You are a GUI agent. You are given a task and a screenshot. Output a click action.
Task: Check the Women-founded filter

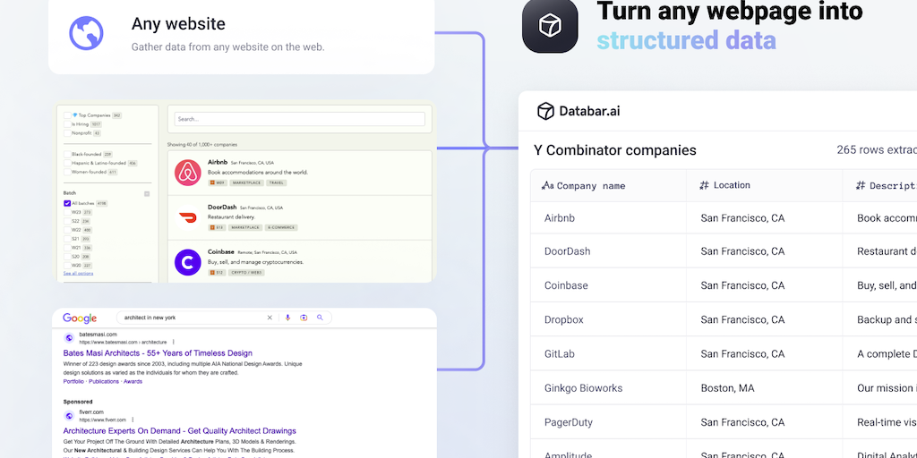tap(67, 173)
